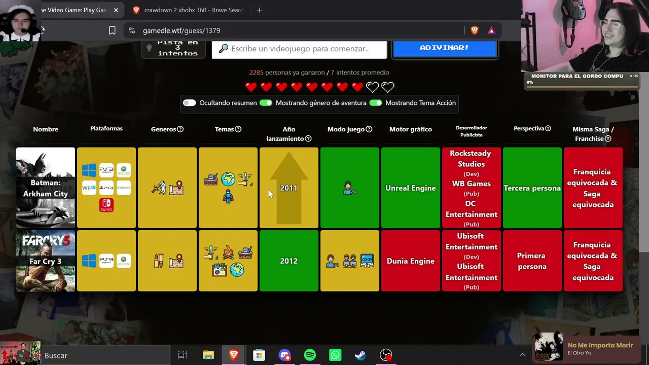The image size is (649, 365).
Task: Click the Plataformas column header
Action: (106, 129)
